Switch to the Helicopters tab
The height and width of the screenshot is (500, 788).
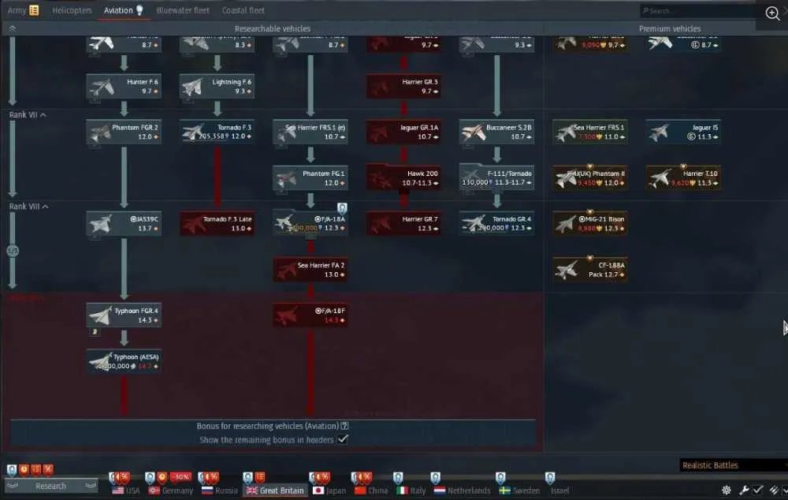click(72, 10)
